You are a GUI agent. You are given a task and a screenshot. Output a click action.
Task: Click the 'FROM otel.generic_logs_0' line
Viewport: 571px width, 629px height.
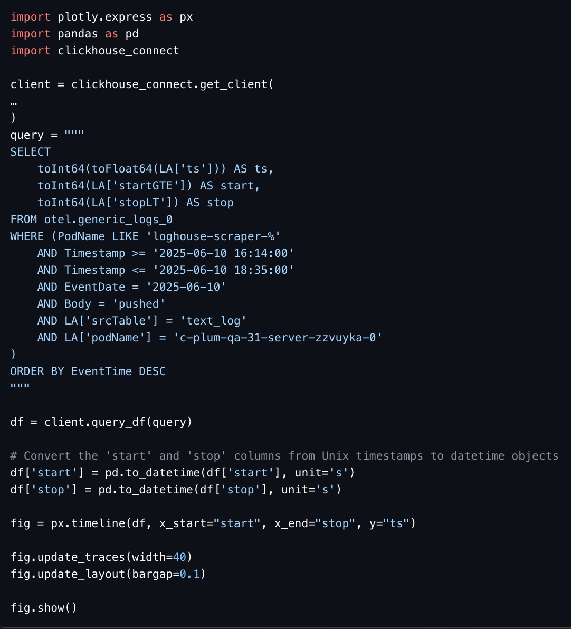[91, 220]
